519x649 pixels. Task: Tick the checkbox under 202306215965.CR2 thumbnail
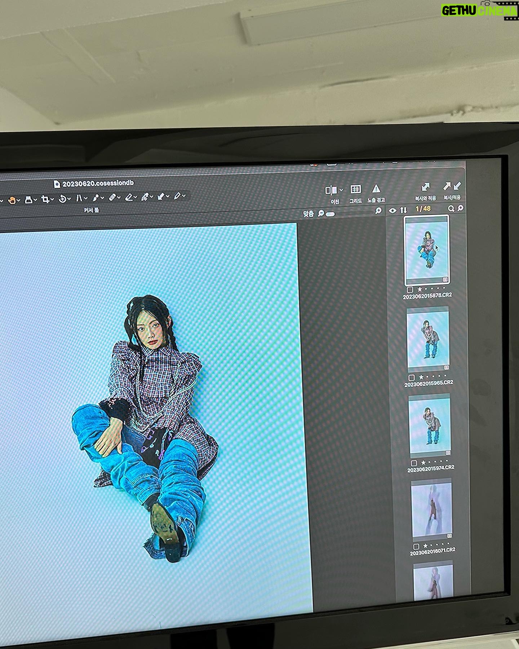click(412, 378)
